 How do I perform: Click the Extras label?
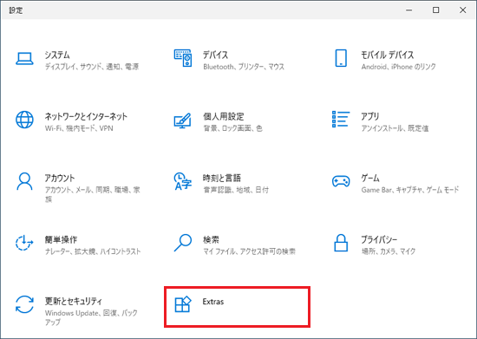tap(213, 302)
